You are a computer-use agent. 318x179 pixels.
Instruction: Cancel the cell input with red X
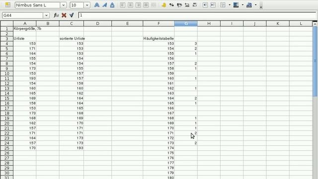(x=64, y=15)
